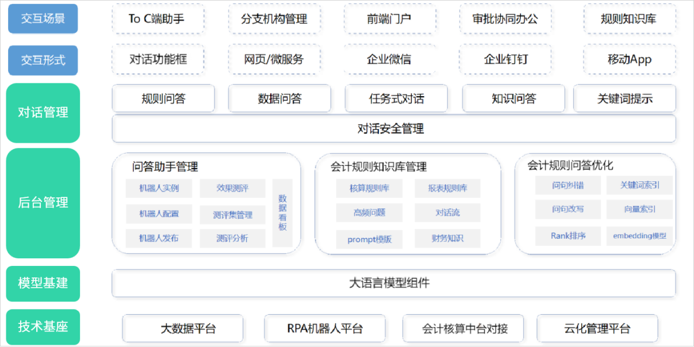Select the 测评集管理 item

click(232, 215)
